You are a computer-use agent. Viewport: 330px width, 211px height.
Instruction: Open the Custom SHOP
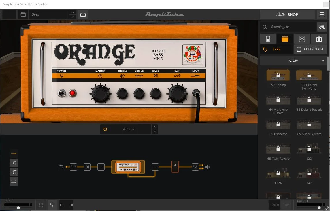point(287,14)
